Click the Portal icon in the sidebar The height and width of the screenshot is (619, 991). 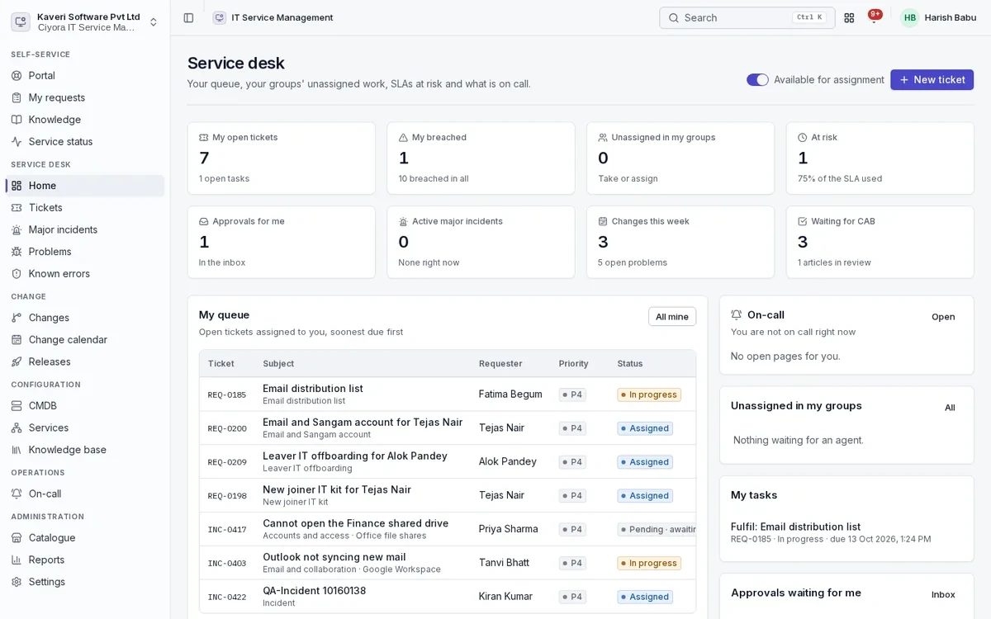pyautogui.click(x=17, y=76)
